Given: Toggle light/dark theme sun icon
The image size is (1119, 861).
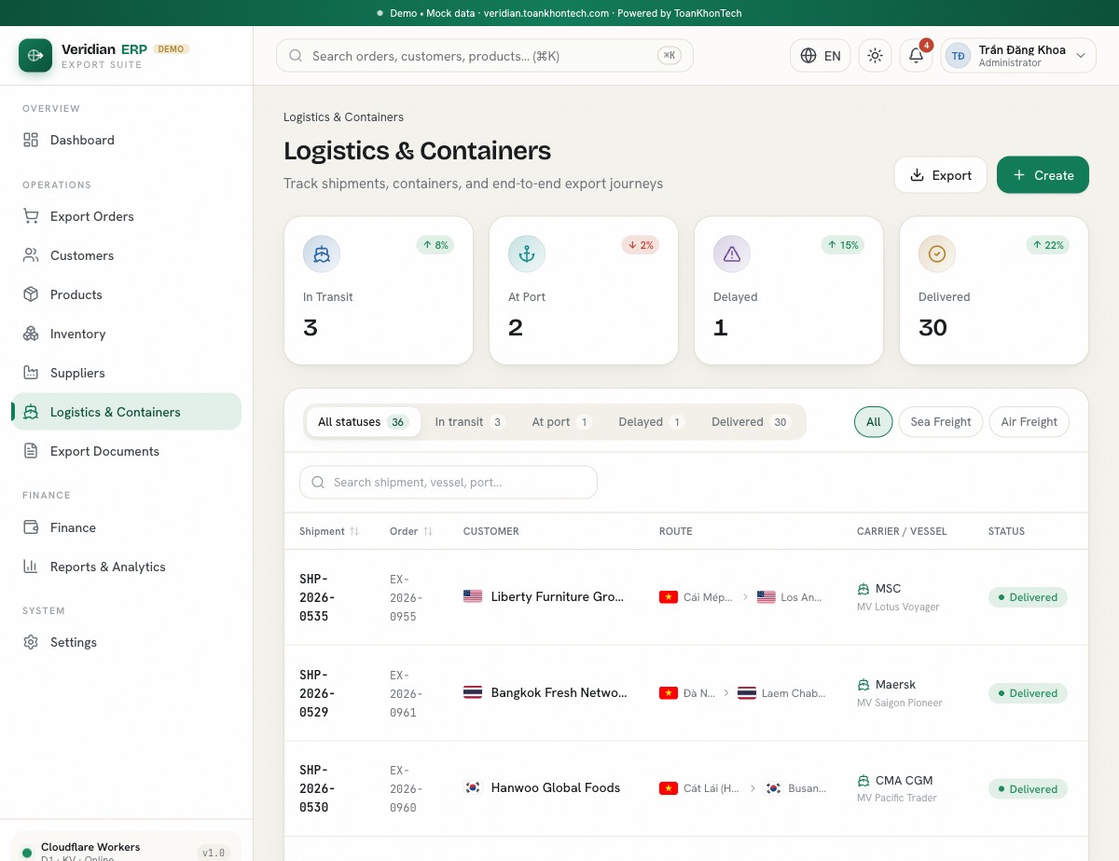Looking at the screenshot, I should click(x=875, y=56).
